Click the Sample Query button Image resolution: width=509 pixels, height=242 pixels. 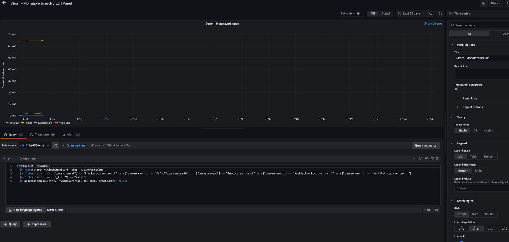[55, 210]
